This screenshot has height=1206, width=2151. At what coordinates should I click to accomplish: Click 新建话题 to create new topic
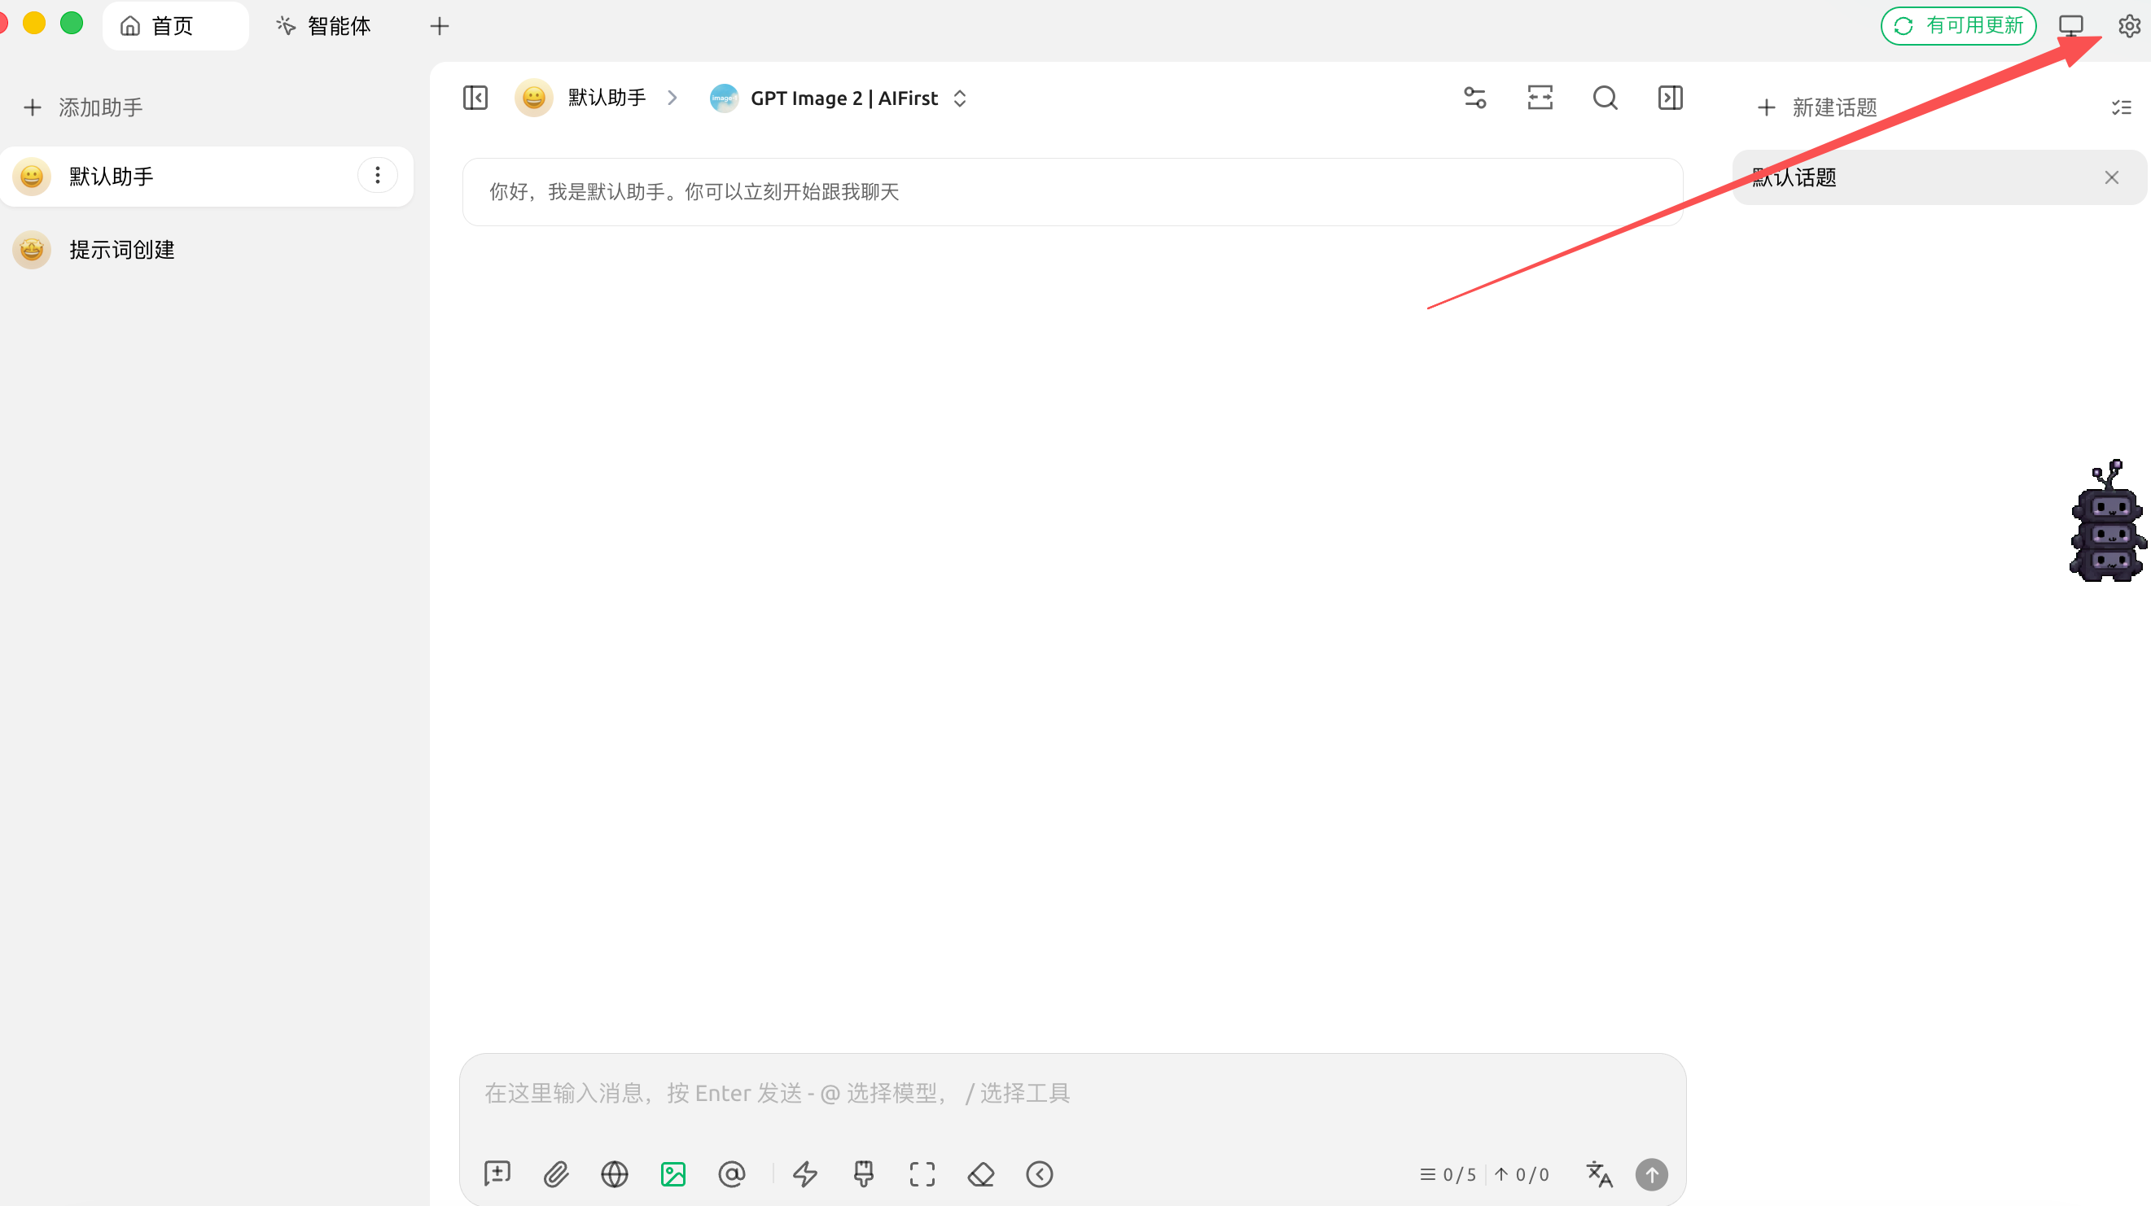pyautogui.click(x=1816, y=107)
